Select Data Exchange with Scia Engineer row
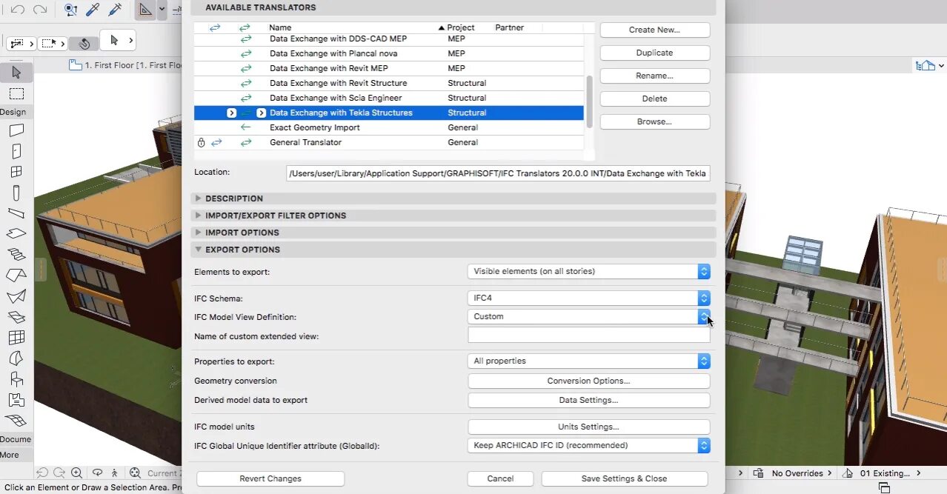 (x=388, y=98)
